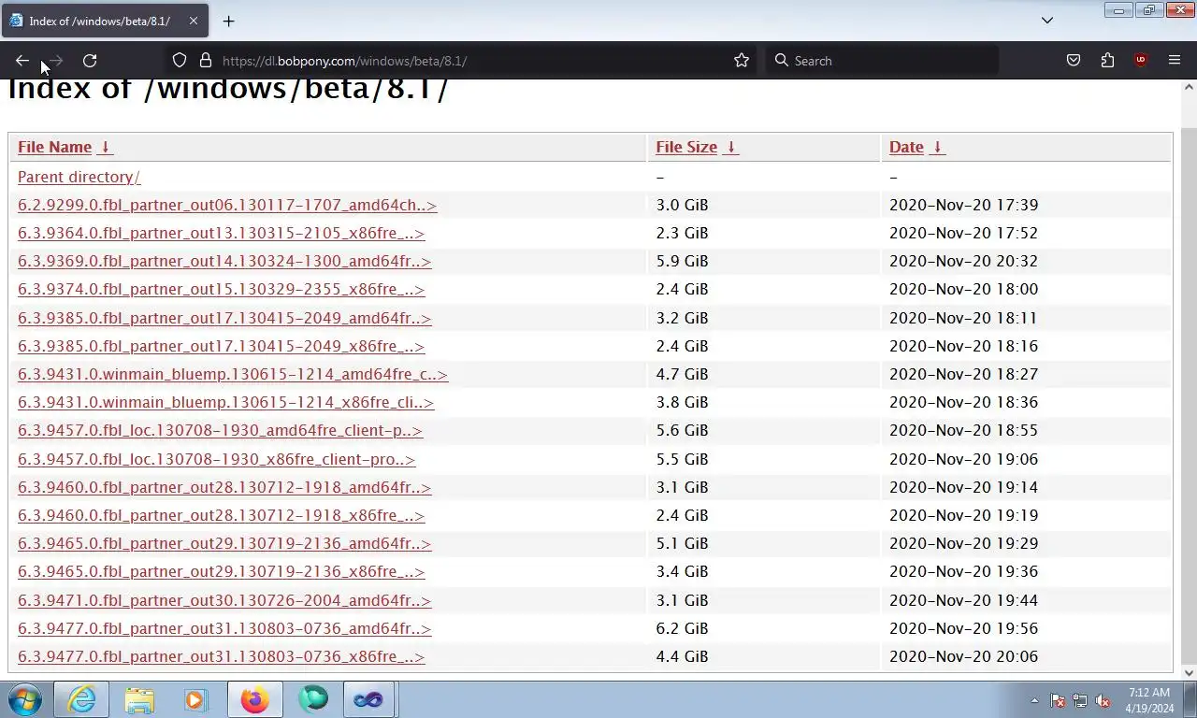Close the Index of /windows/beta/8.1/ tab

(194, 21)
